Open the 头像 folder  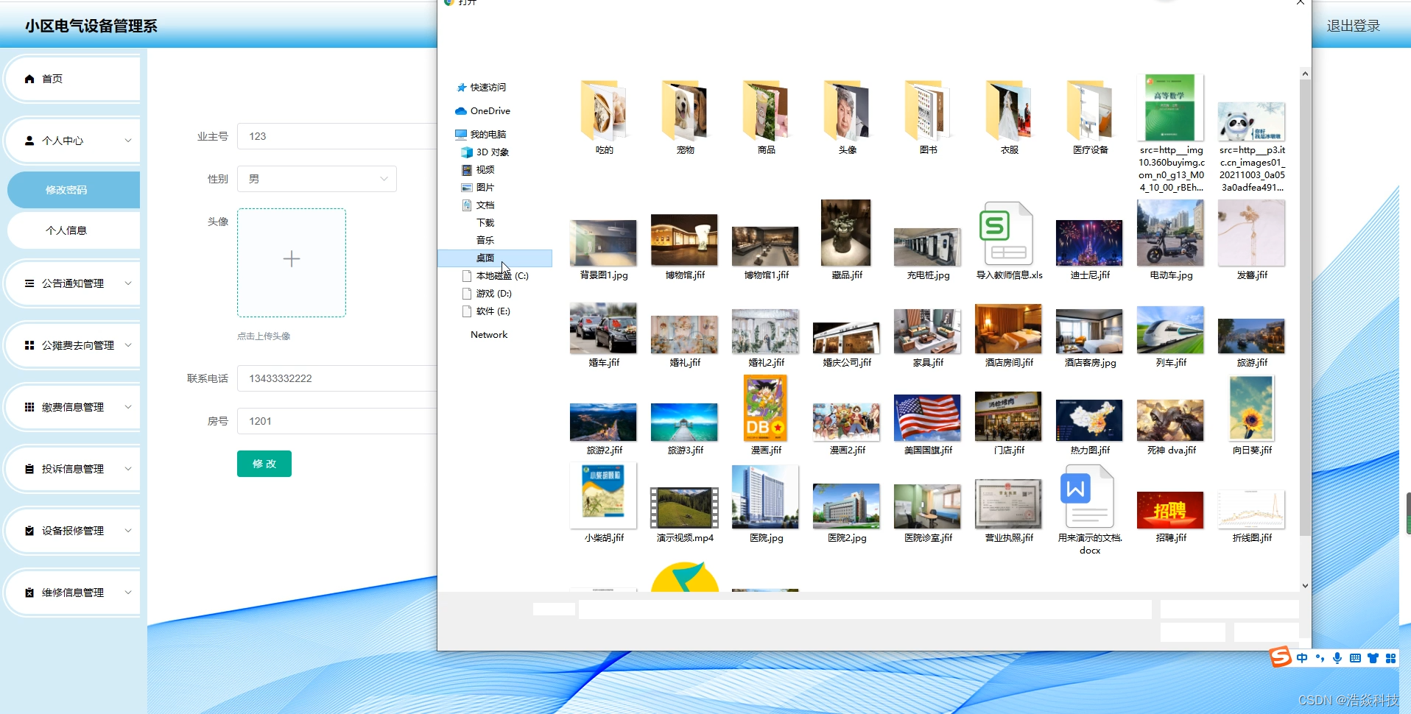(846, 111)
